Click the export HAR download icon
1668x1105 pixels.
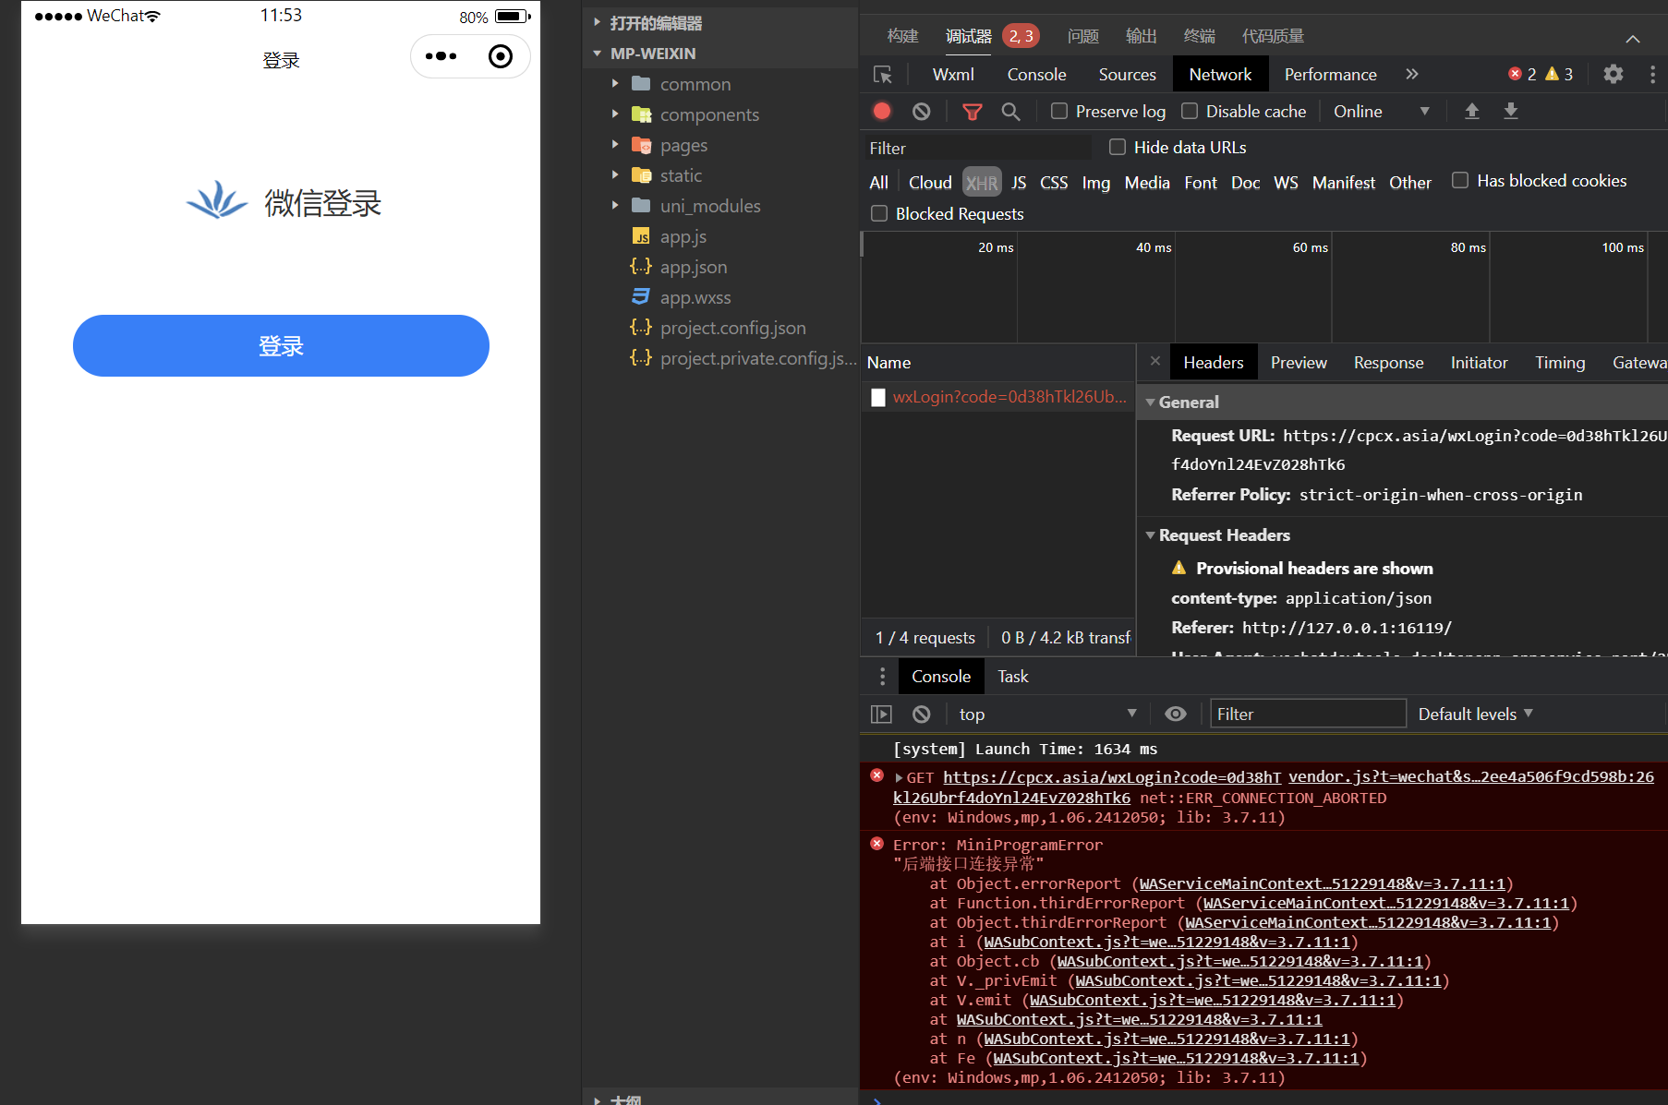pyautogui.click(x=1511, y=111)
